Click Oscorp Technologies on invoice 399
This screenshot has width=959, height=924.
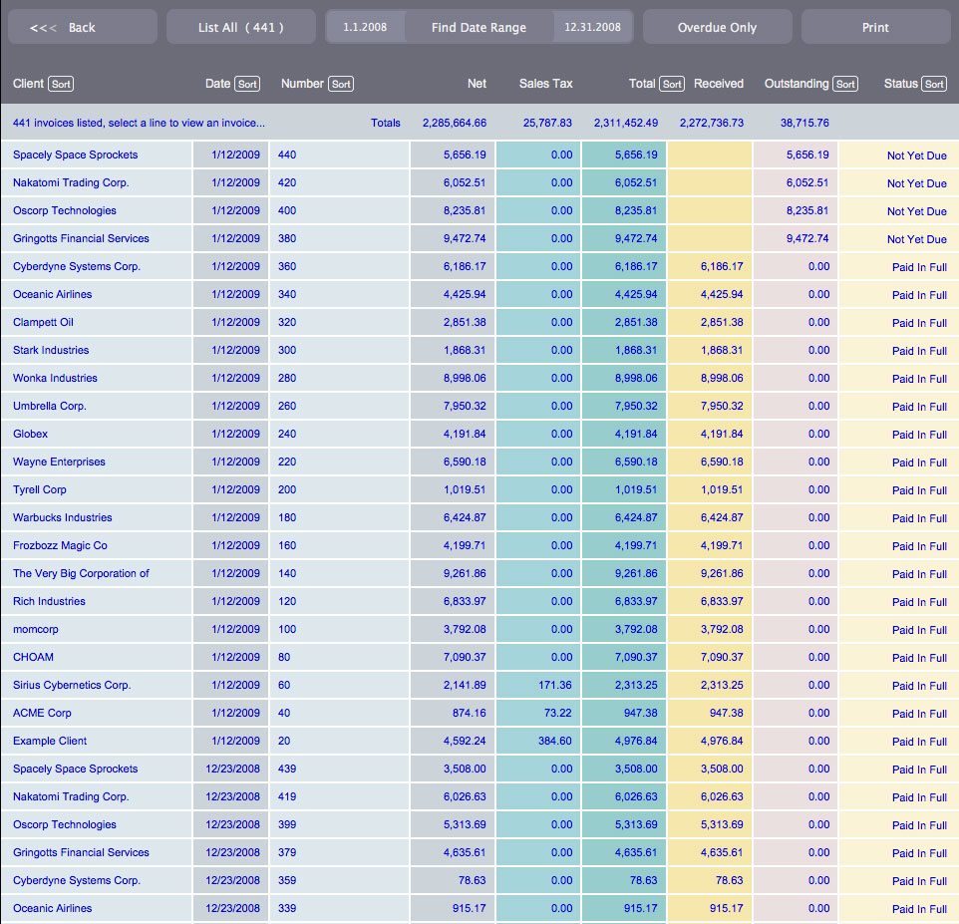point(65,825)
